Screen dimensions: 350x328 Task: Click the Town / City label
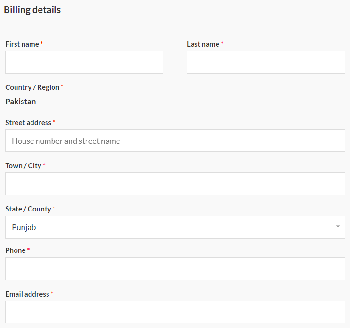pos(23,166)
